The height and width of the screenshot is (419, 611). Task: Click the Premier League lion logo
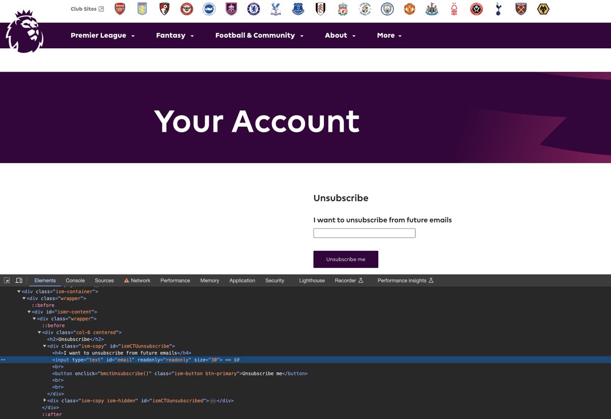click(x=24, y=32)
